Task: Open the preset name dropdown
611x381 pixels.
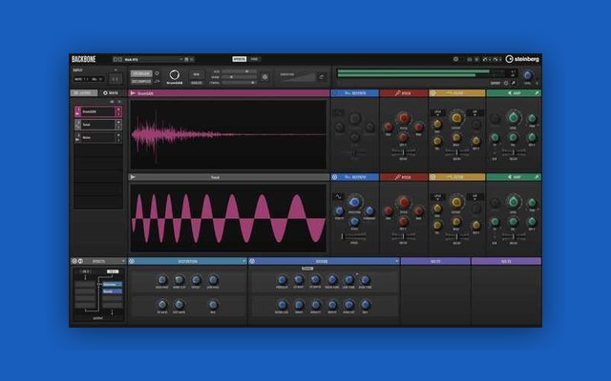Action: 180,59
